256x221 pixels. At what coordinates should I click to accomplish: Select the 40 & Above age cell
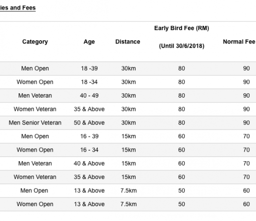(89, 163)
